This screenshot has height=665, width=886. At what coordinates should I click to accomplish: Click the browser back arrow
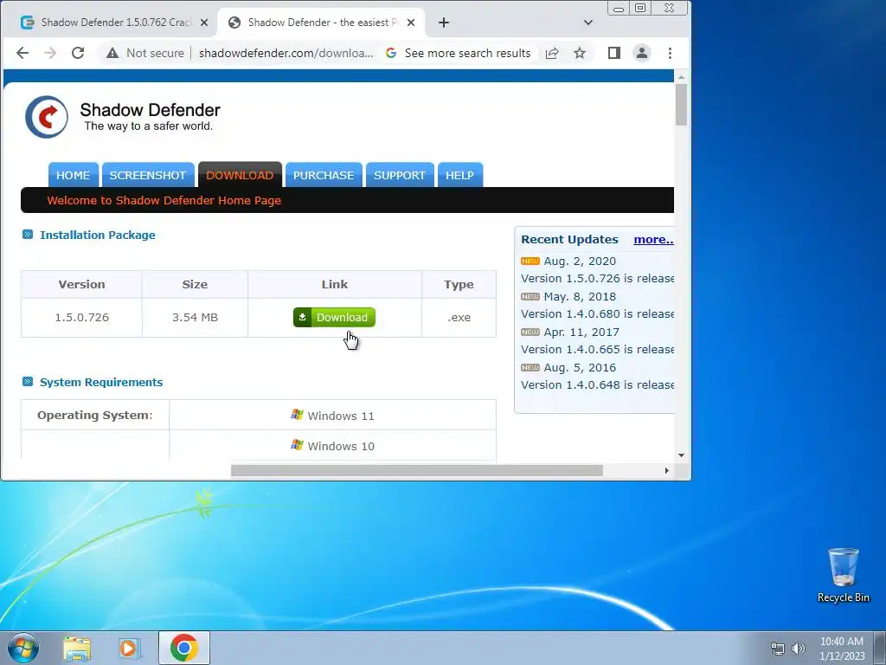point(22,53)
